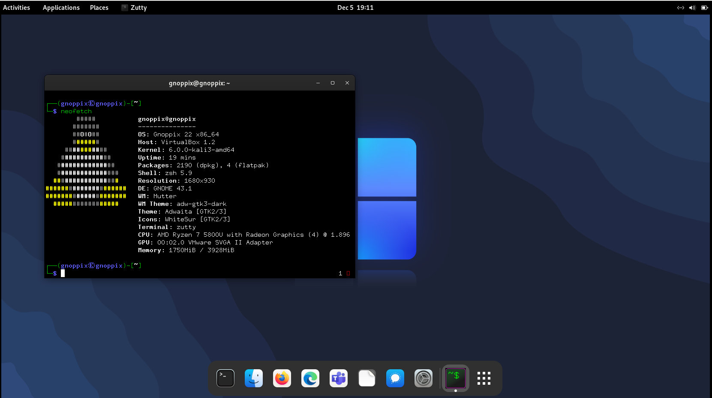Screen dimensions: 712x398
Task: Click the blinking cursor at the zsh prompt
Action: 62,273
